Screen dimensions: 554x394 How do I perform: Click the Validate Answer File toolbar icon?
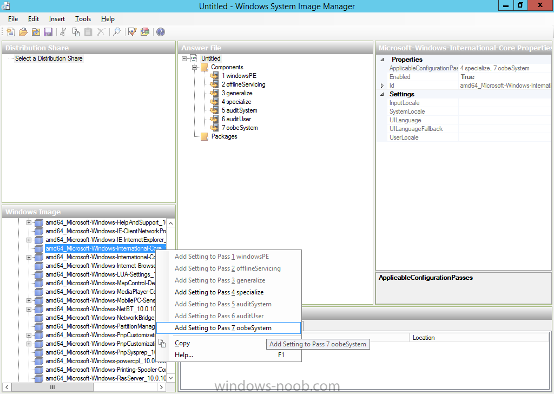[x=133, y=32]
